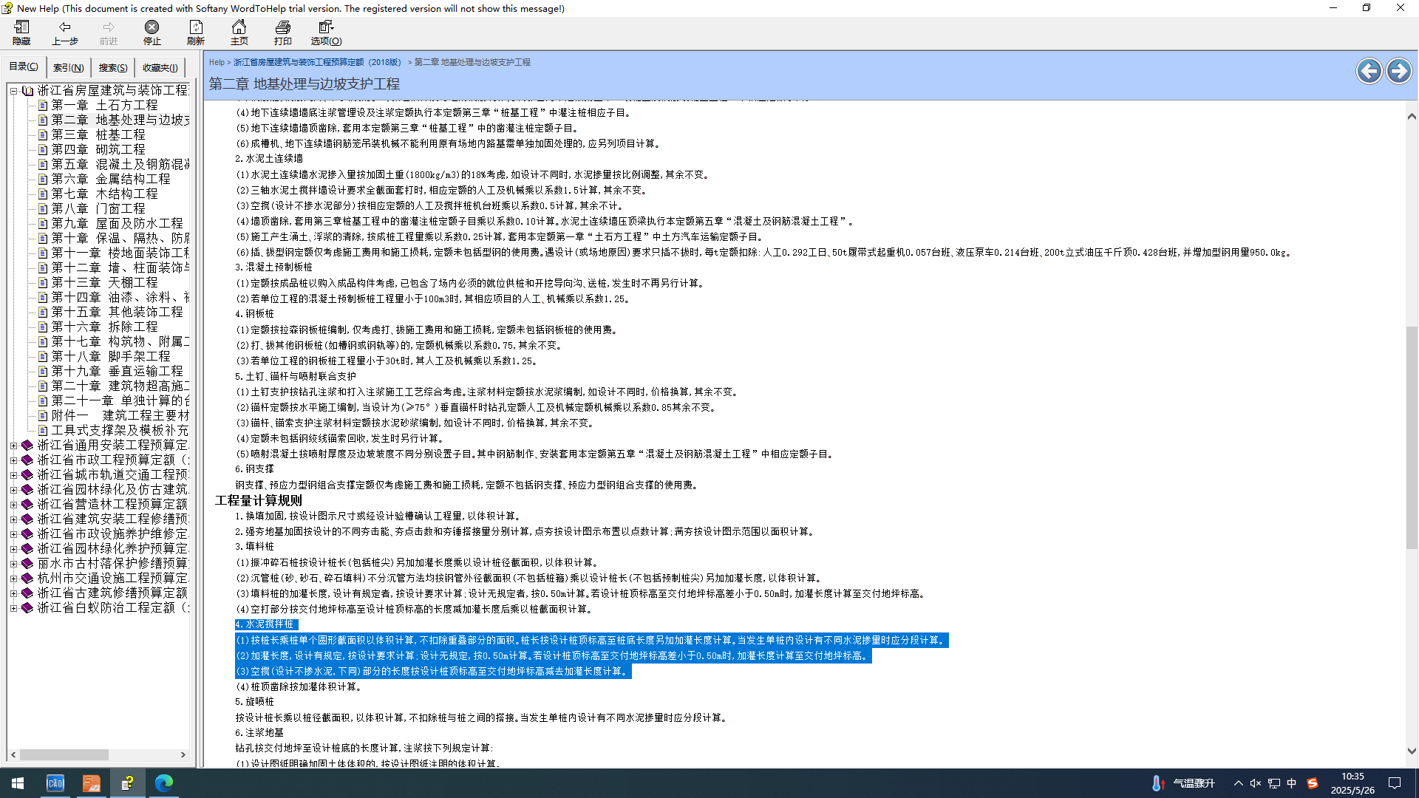This screenshot has width=1419, height=798.
Task: Expand the 浙江省城市轨道交通工程 book
Action: click(13, 475)
